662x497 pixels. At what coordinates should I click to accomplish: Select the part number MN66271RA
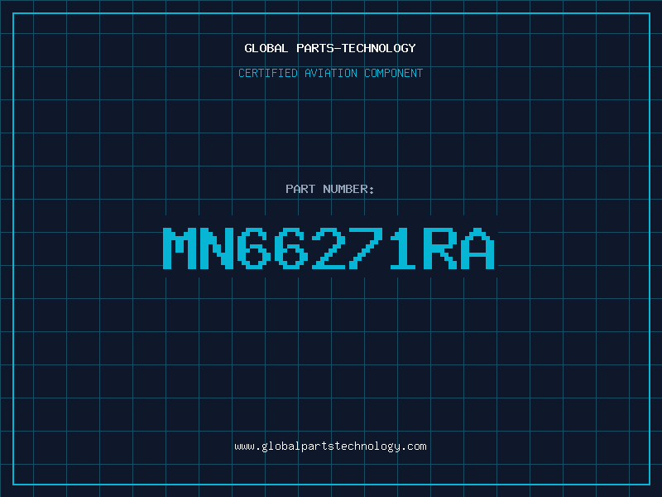point(329,248)
